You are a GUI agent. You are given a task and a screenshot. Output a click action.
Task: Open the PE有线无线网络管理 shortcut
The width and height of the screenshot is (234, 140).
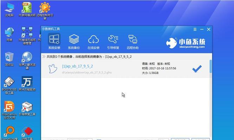[27, 36]
